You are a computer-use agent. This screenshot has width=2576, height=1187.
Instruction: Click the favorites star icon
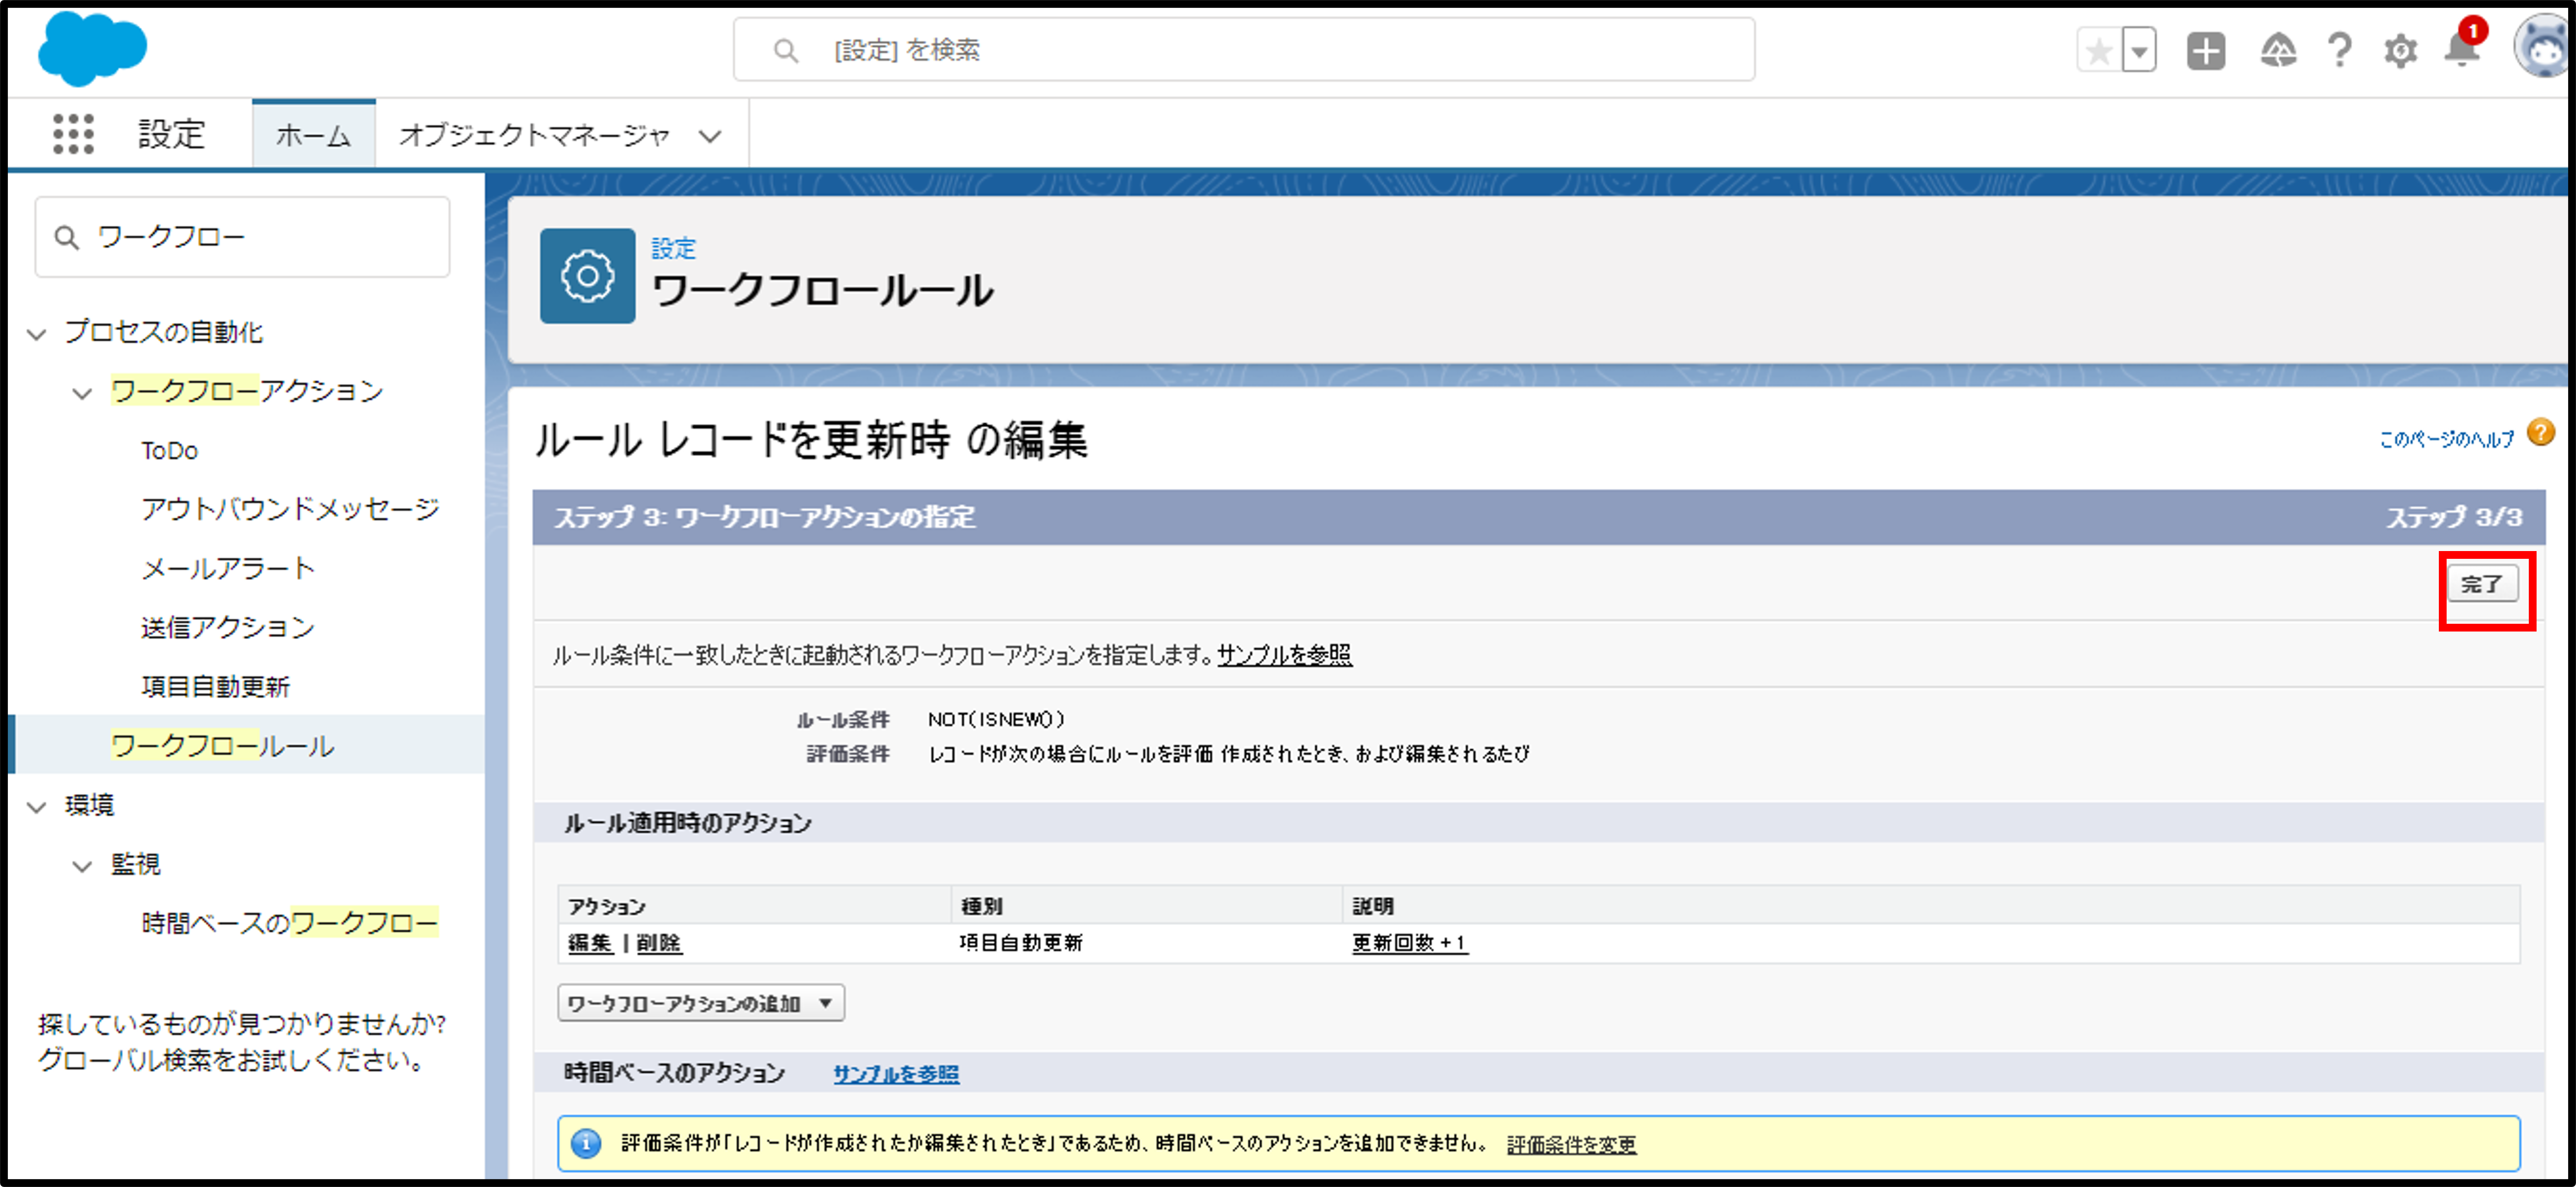(x=2099, y=51)
